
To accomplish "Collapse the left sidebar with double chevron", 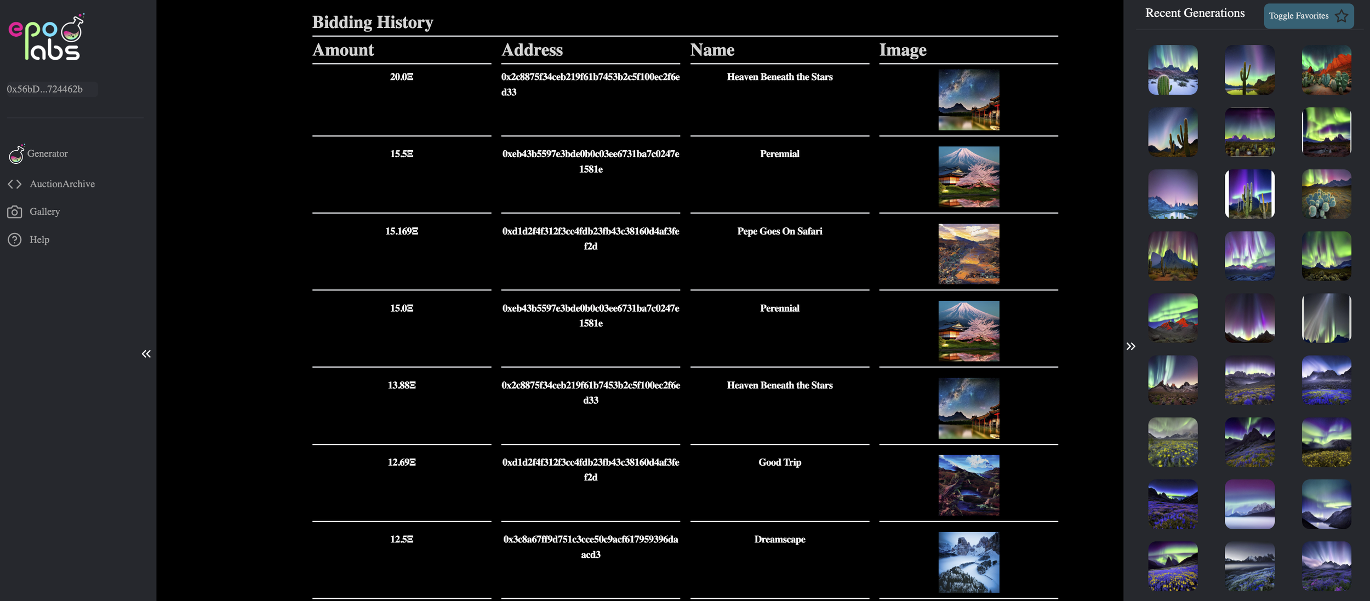I will [146, 354].
